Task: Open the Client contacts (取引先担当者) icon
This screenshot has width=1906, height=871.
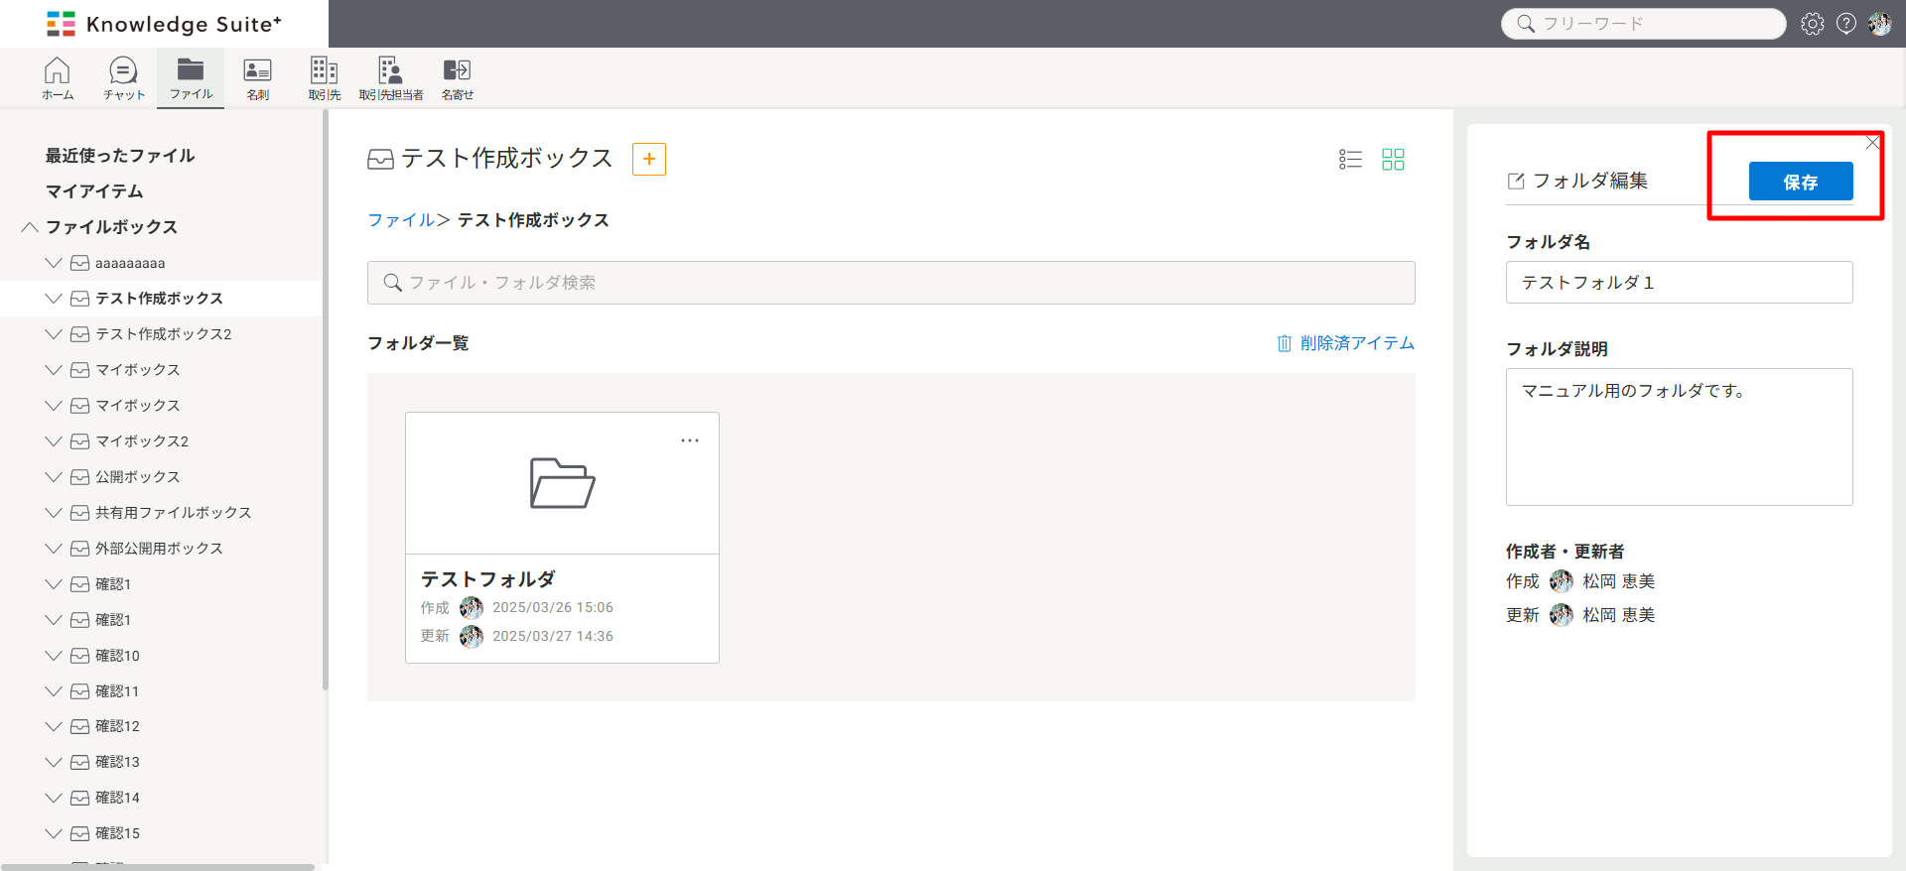Action: coord(391,78)
